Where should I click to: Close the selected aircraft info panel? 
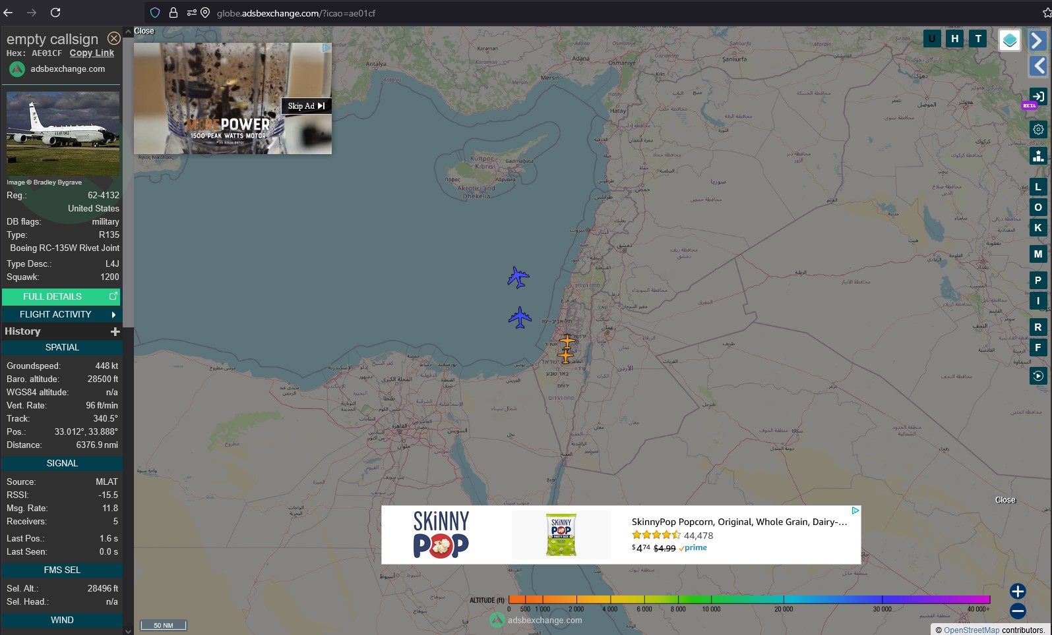(x=114, y=38)
